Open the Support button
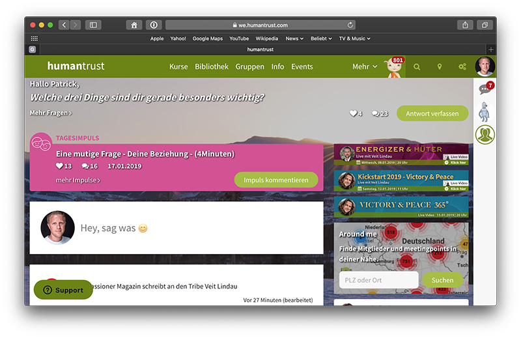Screen dimensions: 521x338 [63, 290]
